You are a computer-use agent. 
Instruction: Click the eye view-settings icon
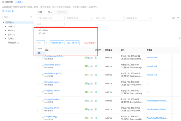click(x=174, y=18)
